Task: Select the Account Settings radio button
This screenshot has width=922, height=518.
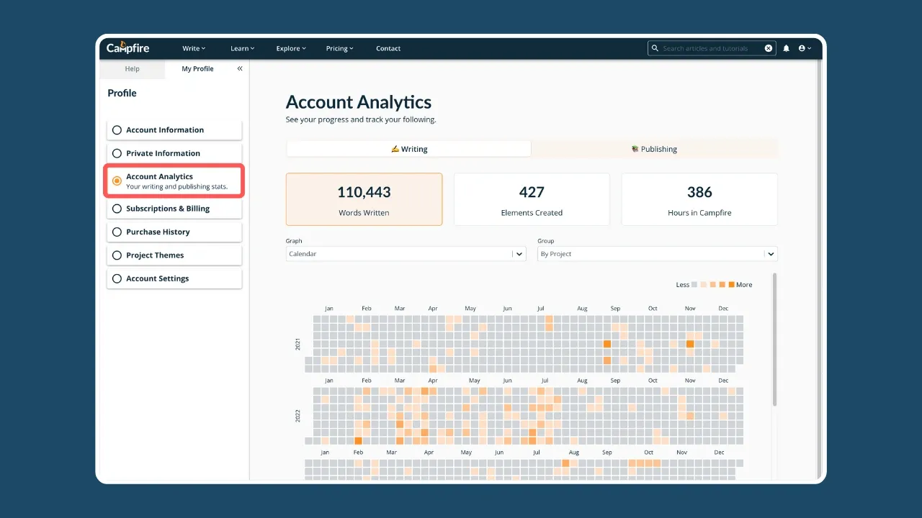Action: point(117,278)
